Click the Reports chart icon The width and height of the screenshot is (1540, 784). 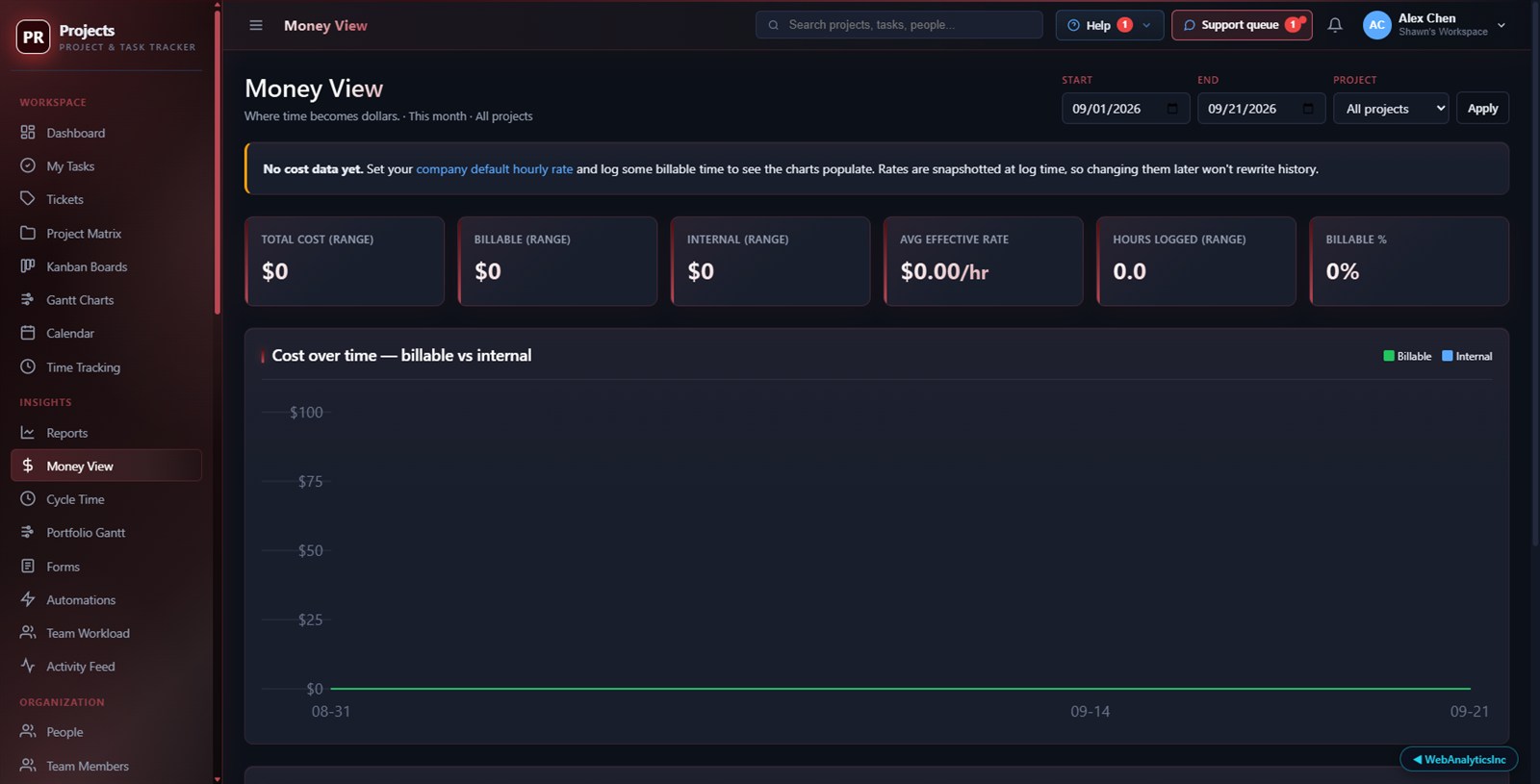pyautogui.click(x=28, y=433)
